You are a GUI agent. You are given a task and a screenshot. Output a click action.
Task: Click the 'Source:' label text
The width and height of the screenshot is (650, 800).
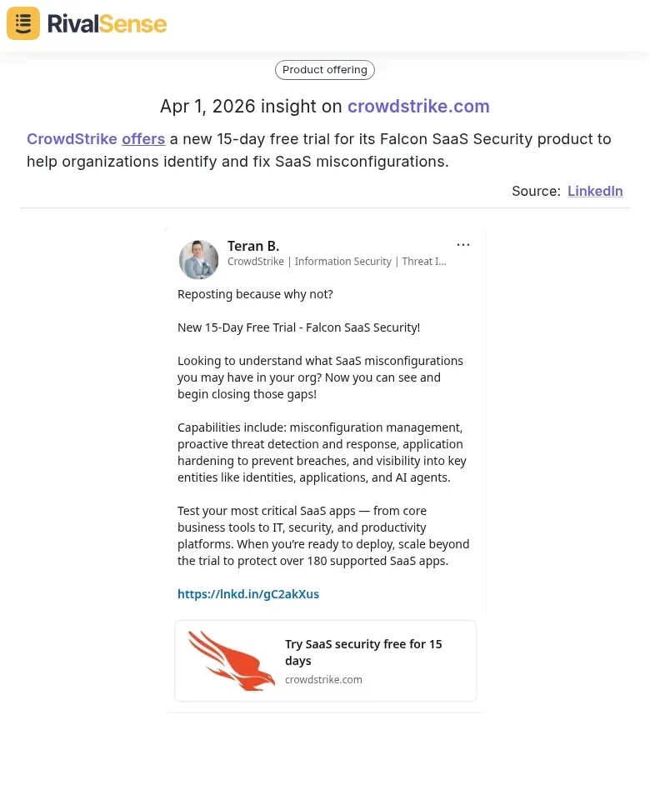535,191
